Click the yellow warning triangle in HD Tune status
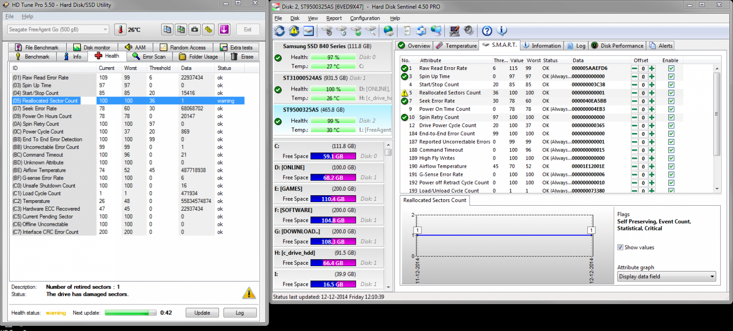The image size is (733, 331). point(249,293)
